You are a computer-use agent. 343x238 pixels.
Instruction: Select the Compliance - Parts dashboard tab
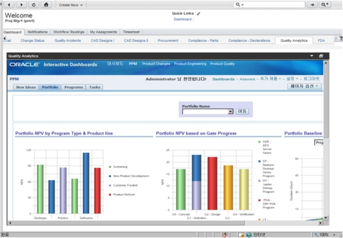203,41
